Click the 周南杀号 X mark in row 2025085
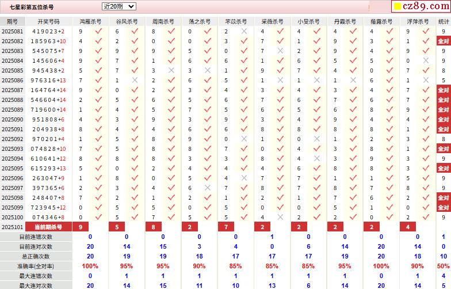Viewport: 451px width, 289px height. click(x=171, y=70)
